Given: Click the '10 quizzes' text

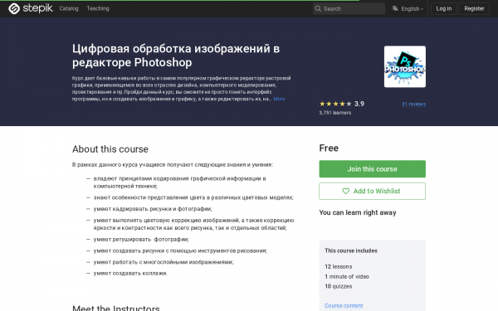Looking at the screenshot, I should 339,286.
